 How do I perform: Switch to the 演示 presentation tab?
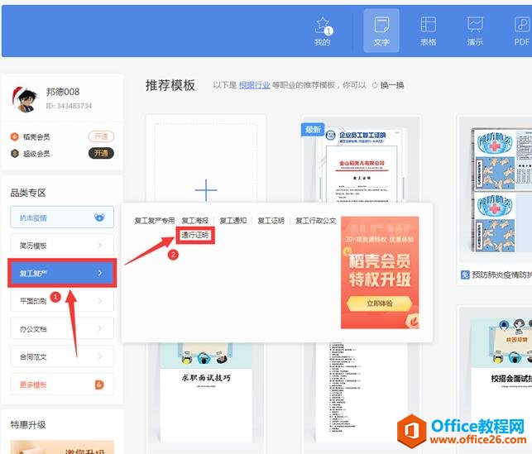(x=475, y=31)
